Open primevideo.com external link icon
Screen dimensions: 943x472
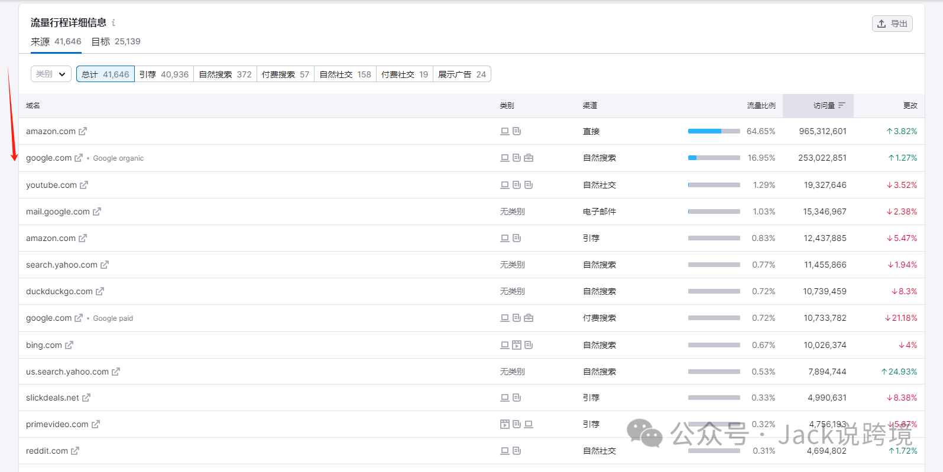pyautogui.click(x=96, y=424)
